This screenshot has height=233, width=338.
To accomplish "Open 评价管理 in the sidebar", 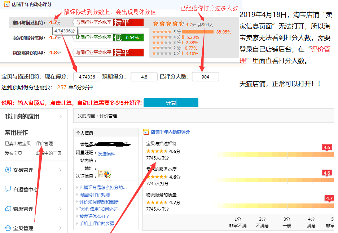I will click(44, 143).
